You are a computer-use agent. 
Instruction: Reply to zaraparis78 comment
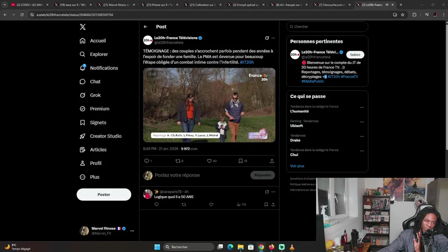point(156,204)
